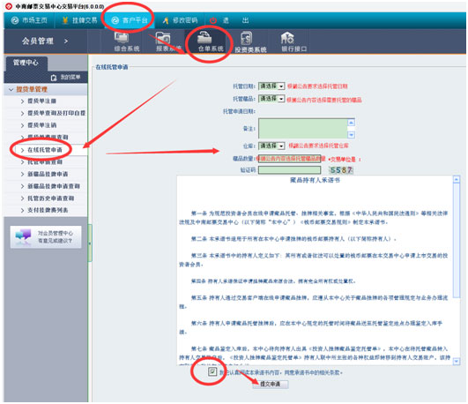Open the 报表系统 folder icon
Screen dimensions: 468x404
[163, 38]
